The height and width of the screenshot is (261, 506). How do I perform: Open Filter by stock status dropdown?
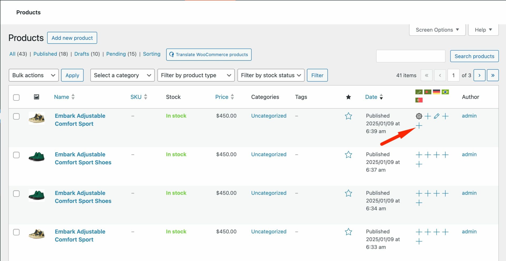(x=271, y=75)
